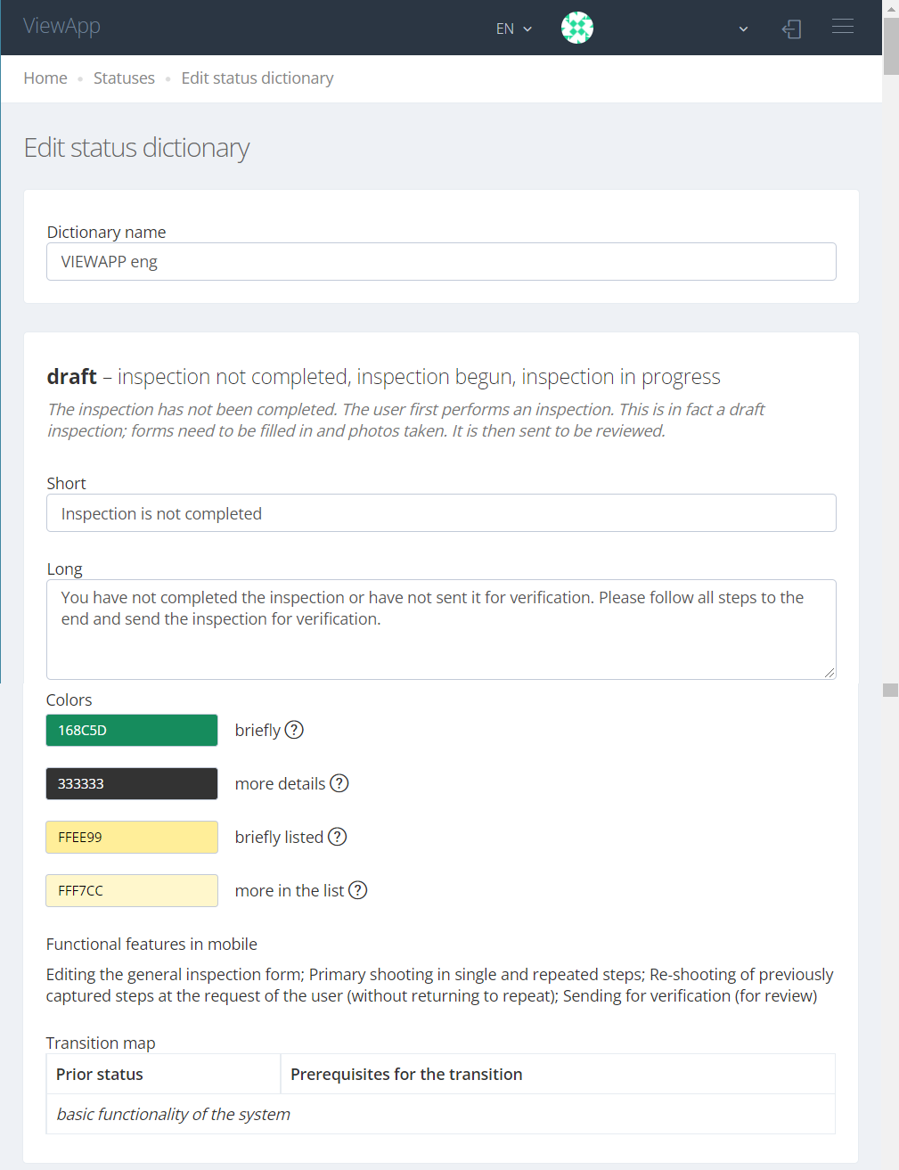Open the help tooltip for briefly listed
The image size is (899, 1170).
338,837
